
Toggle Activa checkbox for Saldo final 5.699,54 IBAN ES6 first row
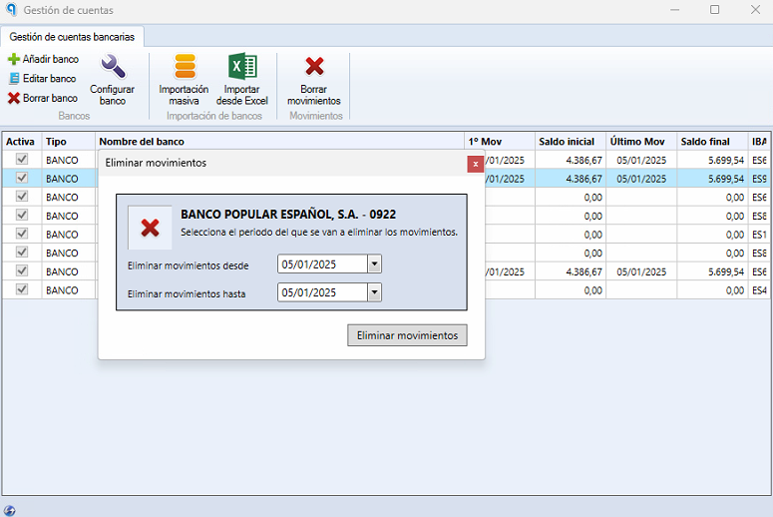22,159
